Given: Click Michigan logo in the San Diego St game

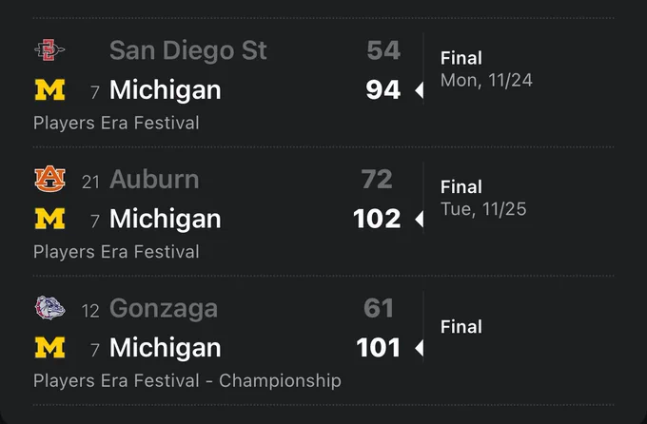Looking at the screenshot, I should pyautogui.click(x=49, y=90).
